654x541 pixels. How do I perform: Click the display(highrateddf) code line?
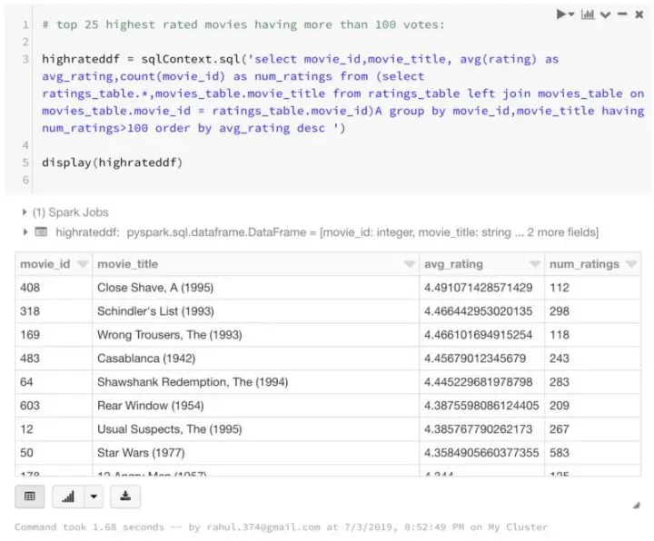click(x=112, y=162)
